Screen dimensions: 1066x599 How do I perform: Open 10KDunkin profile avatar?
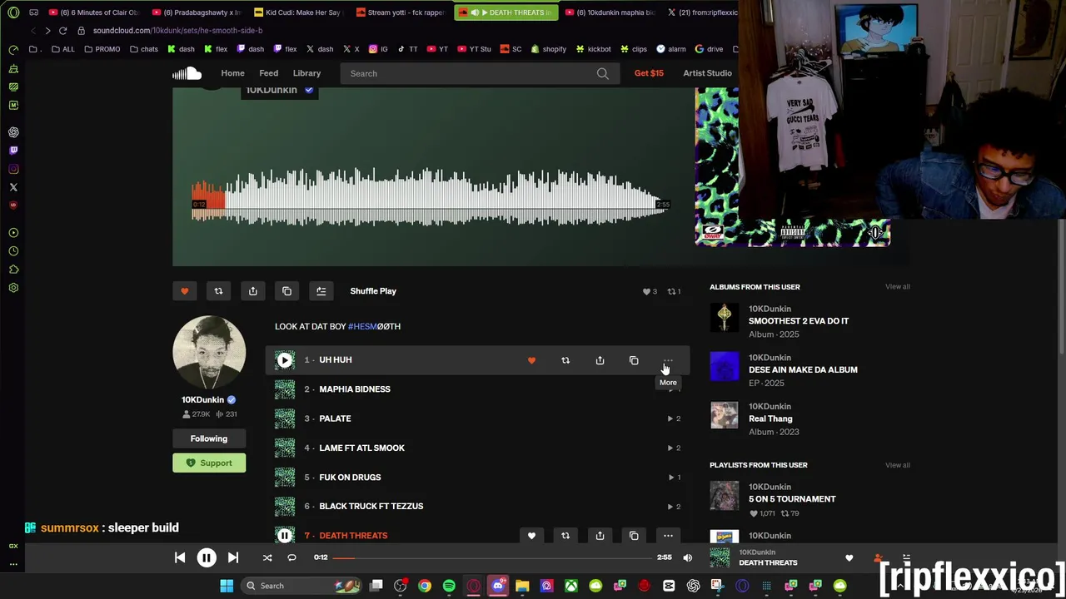click(209, 352)
